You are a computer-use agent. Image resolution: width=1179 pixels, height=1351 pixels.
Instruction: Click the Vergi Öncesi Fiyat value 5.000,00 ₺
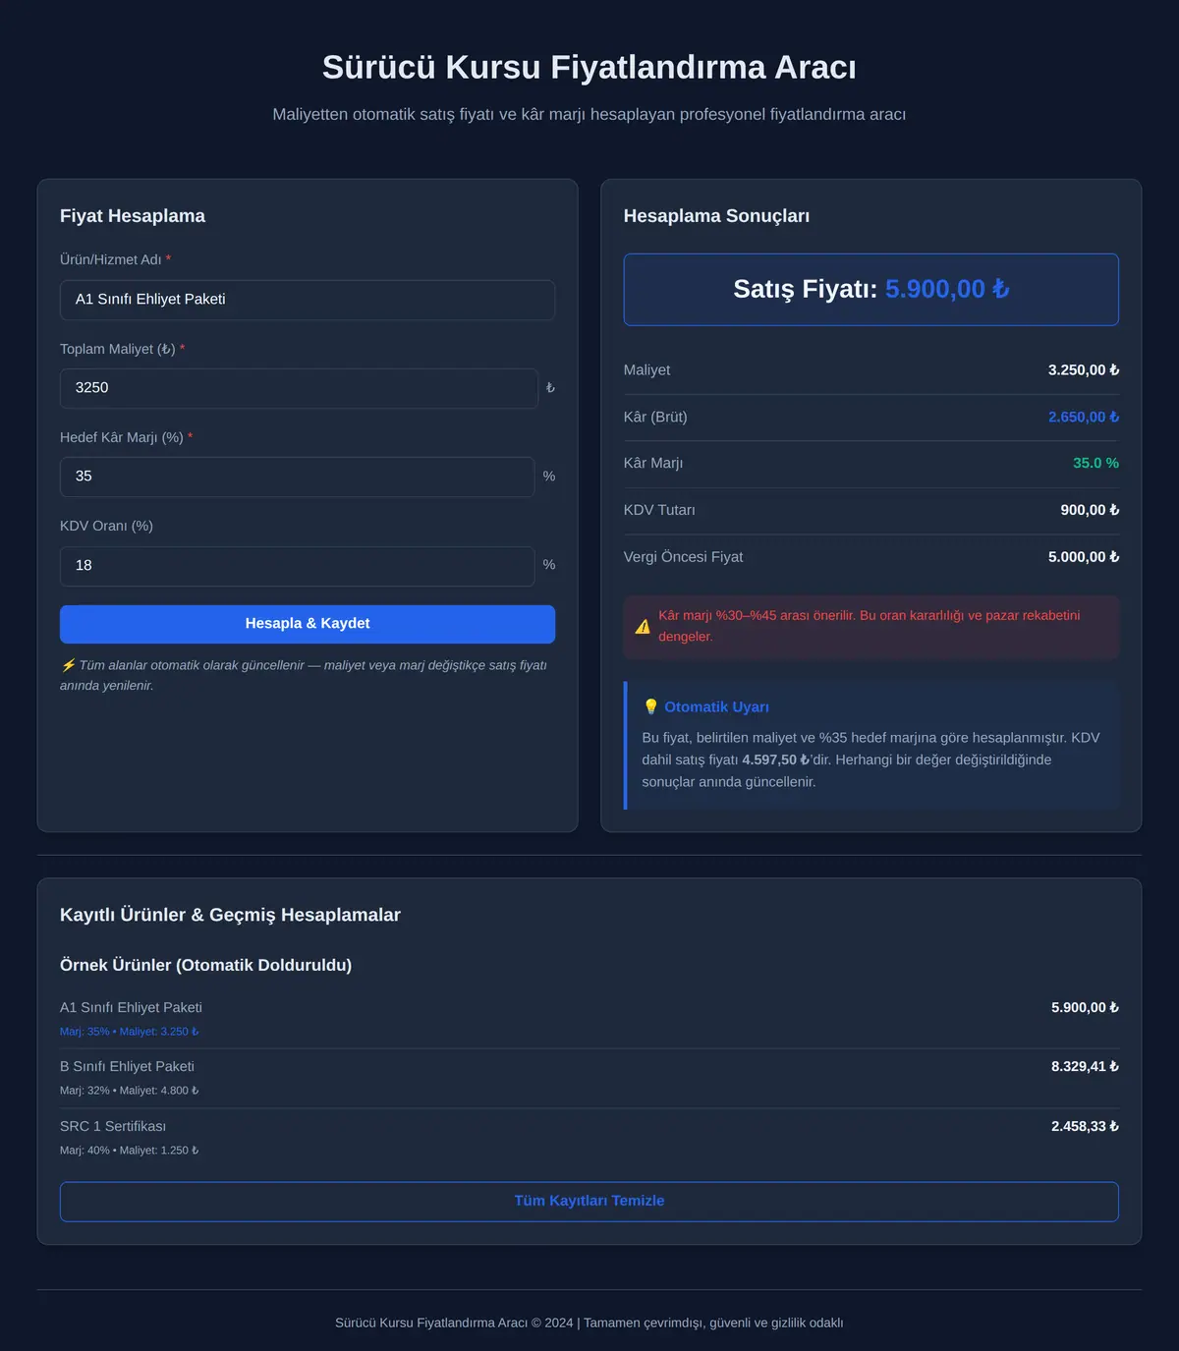(1084, 557)
